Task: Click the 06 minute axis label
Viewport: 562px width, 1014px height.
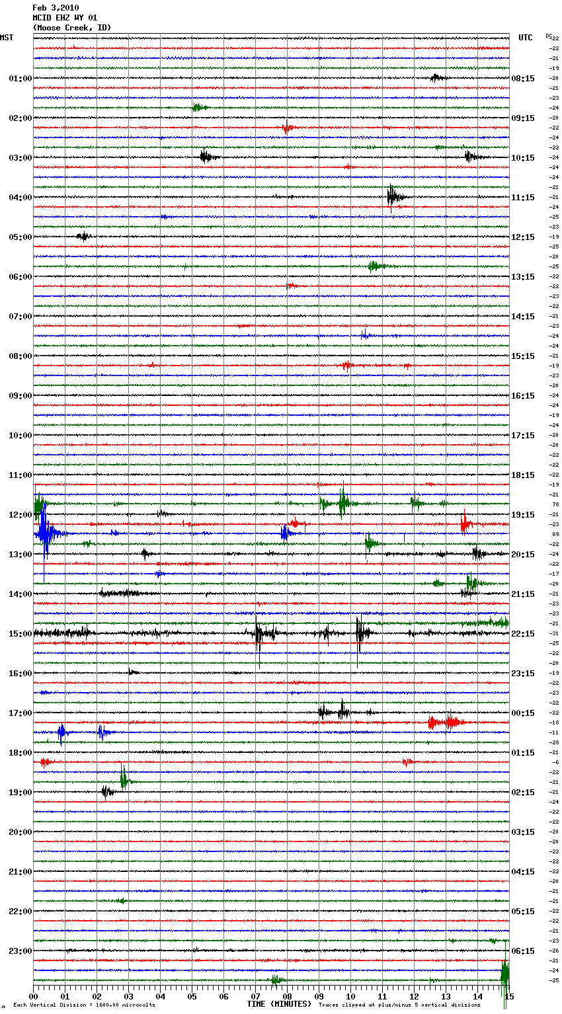Action: (223, 996)
